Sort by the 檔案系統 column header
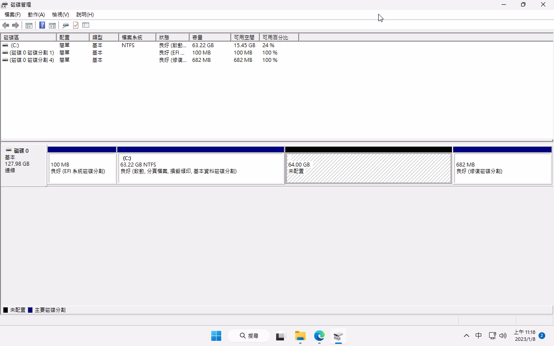The image size is (554, 346). pyautogui.click(x=137, y=38)
